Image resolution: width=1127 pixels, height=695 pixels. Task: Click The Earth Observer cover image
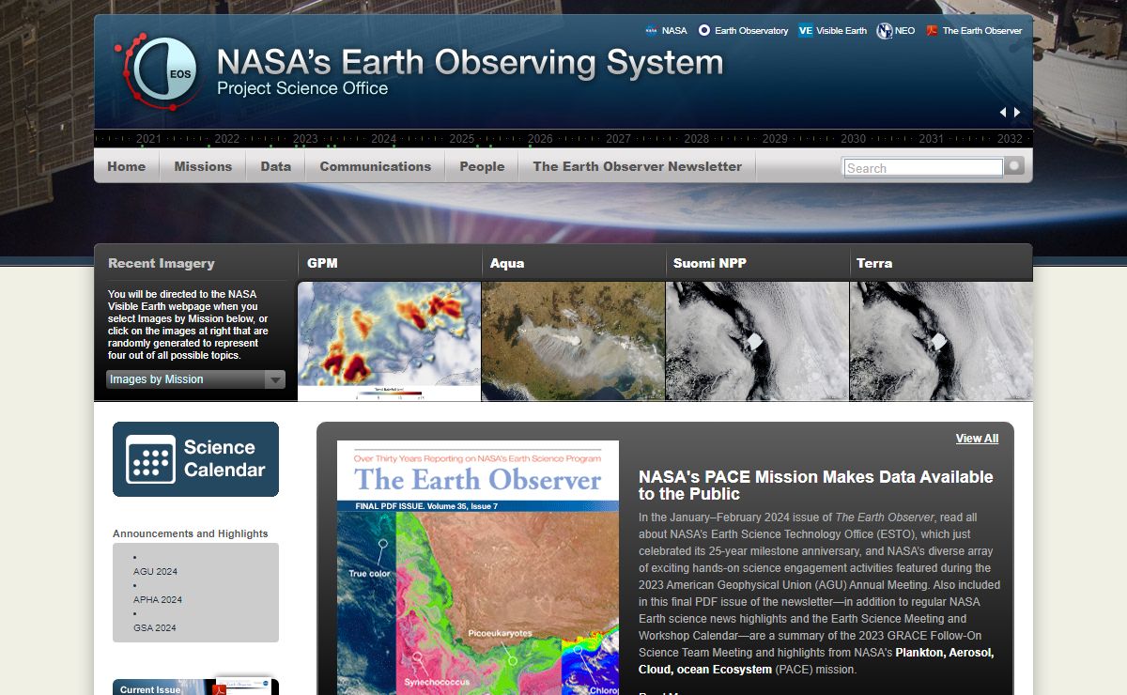pyautogui.click(x=478, y=567)
